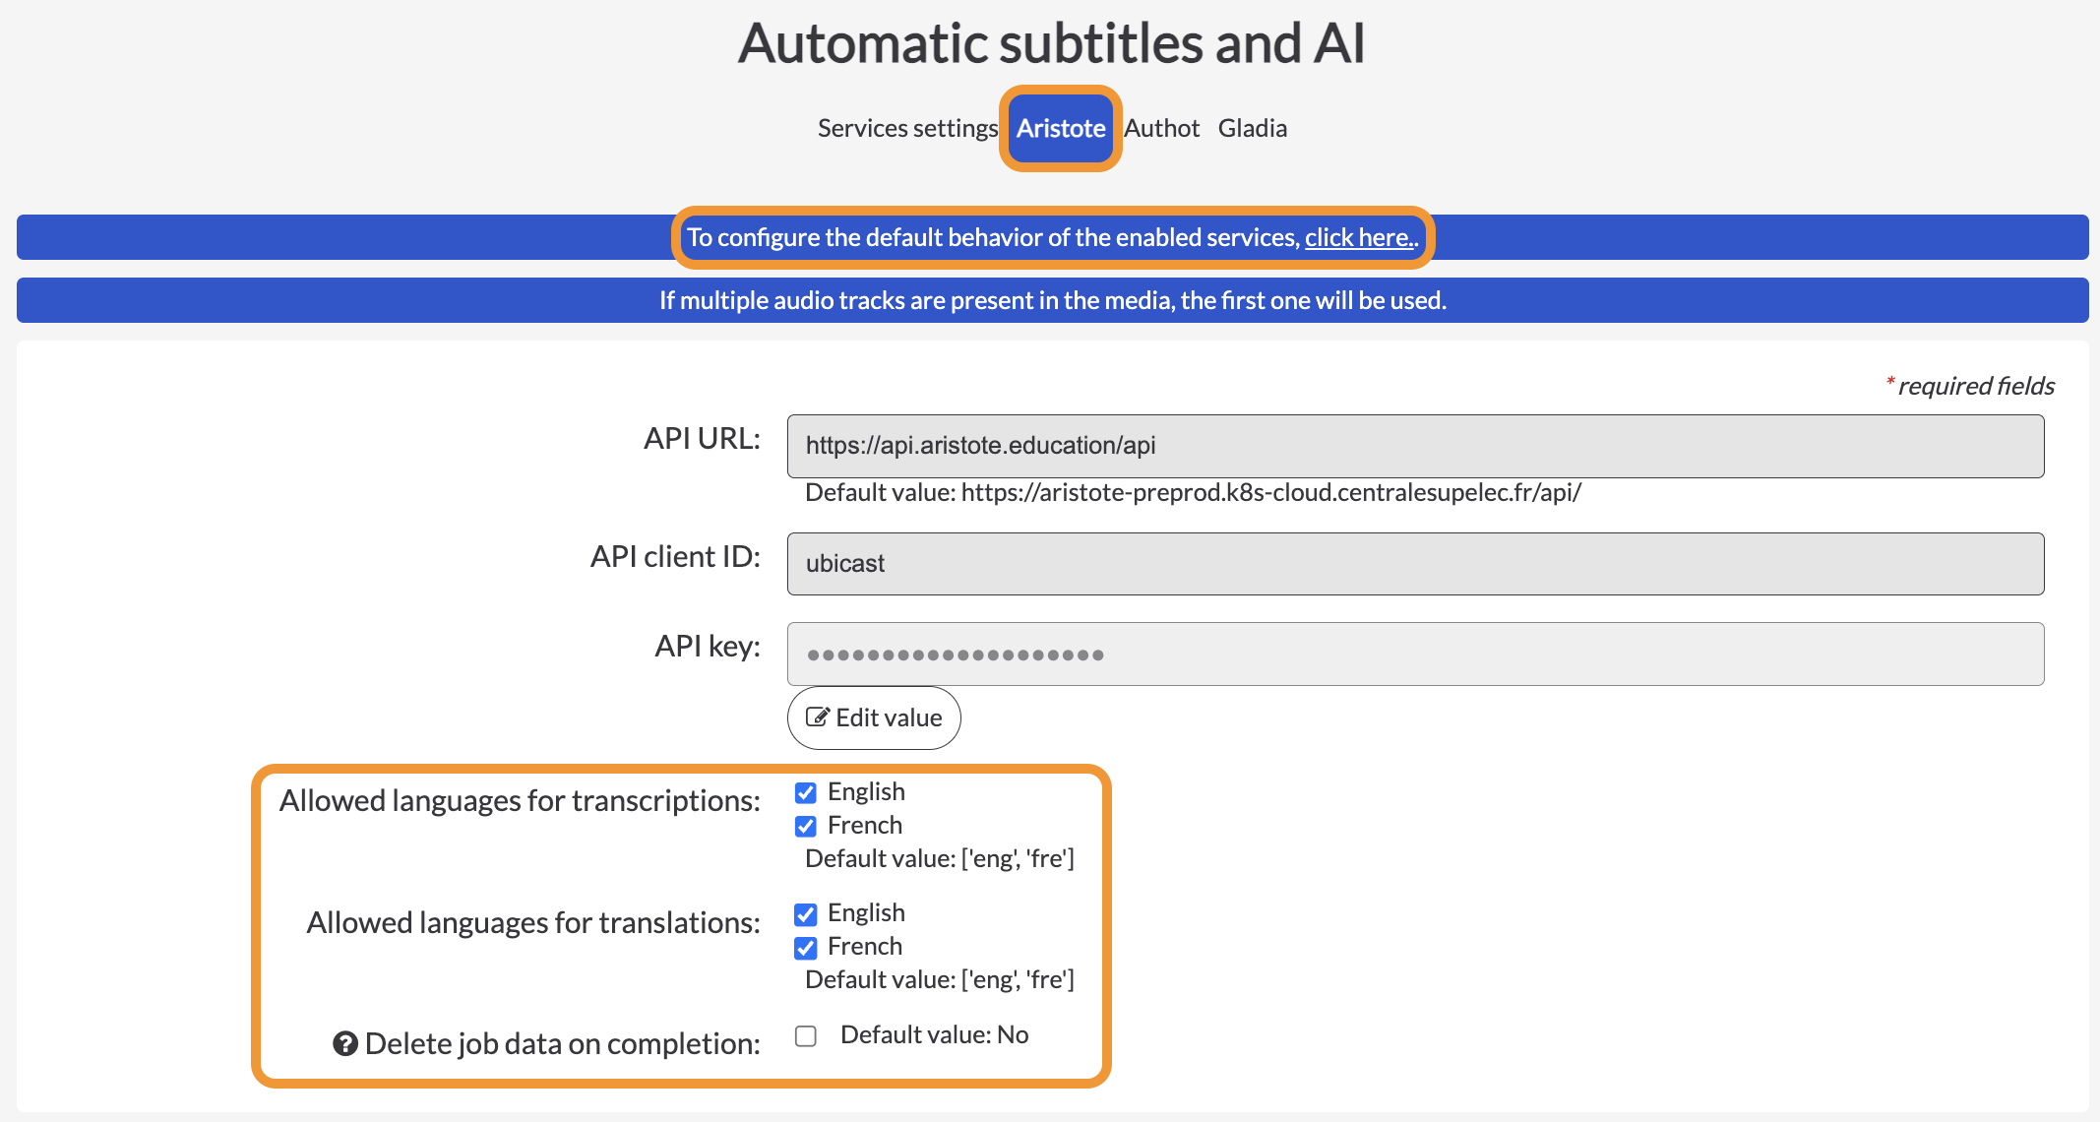This screenshot has height=1122, width=2100.
Task: Follow the 'click here' link in the banner
Action: (x=1360, y=237)
